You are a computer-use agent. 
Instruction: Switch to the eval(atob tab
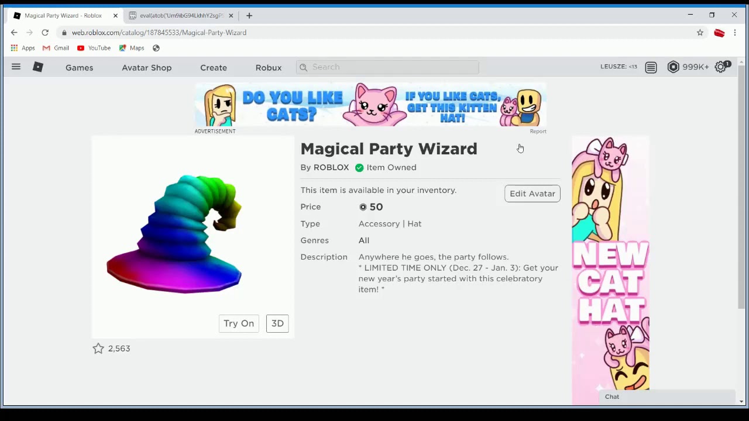pyautogui.click(x=181, y=16)
